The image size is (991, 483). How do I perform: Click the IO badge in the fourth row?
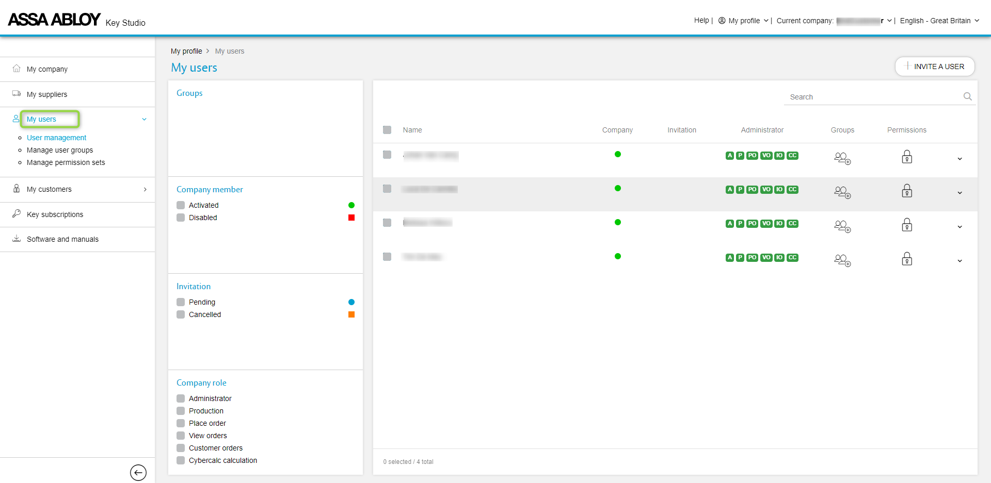[x=779, y=258]
